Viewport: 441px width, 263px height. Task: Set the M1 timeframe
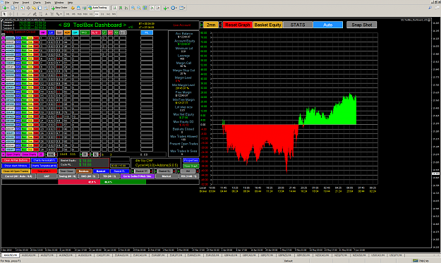coord(68,14)
